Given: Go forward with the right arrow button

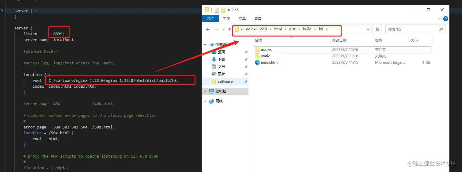Looking at the screenshot, I should point(217,29).
